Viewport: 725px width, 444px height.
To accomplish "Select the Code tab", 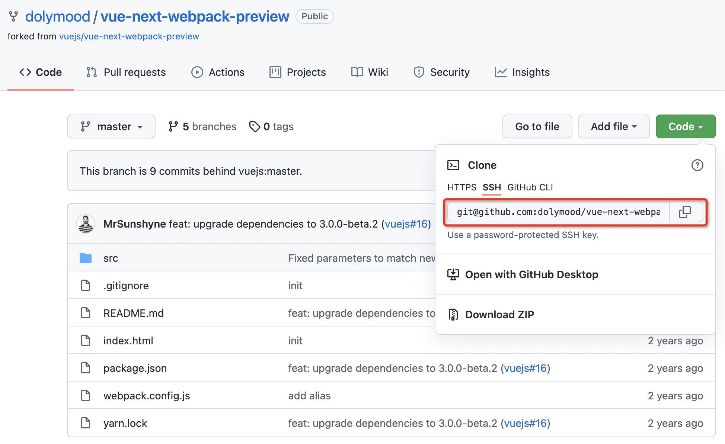I will tap(41, 72).
